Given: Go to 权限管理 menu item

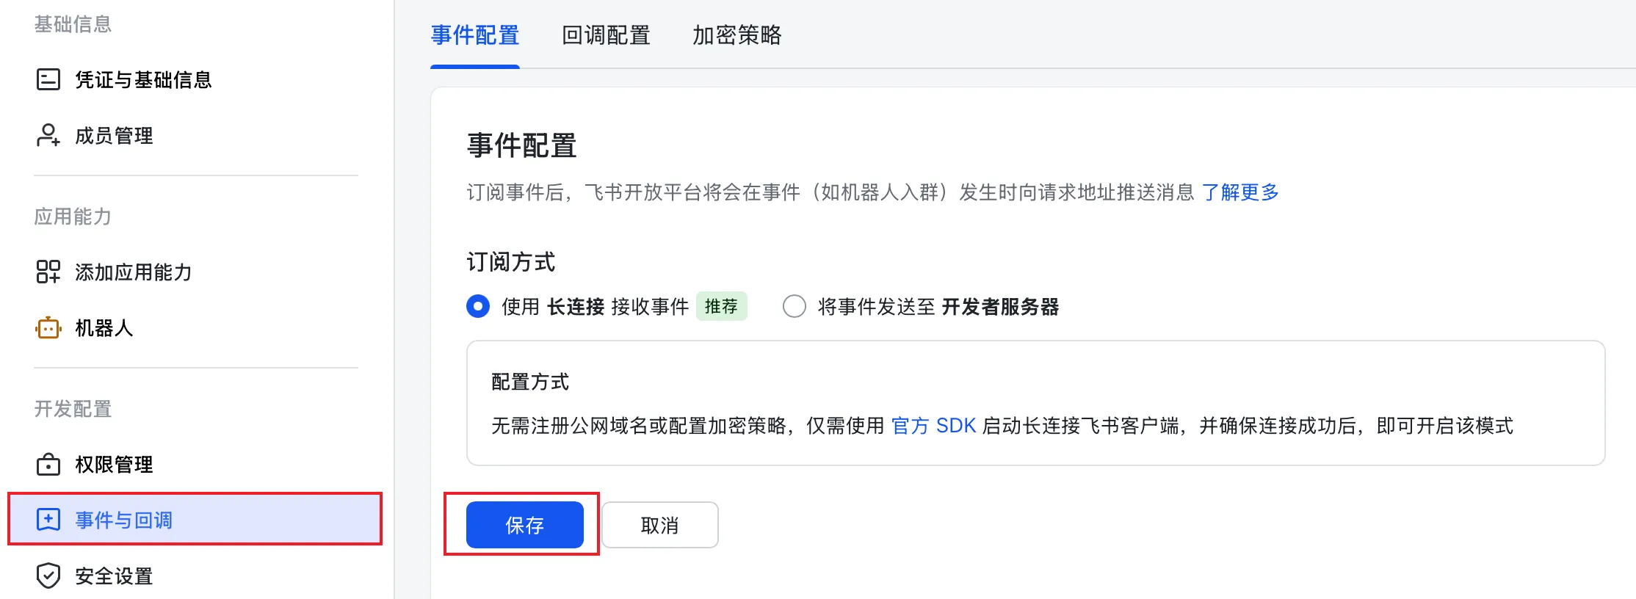Looking at the screenshot, I should pos(114,465).
